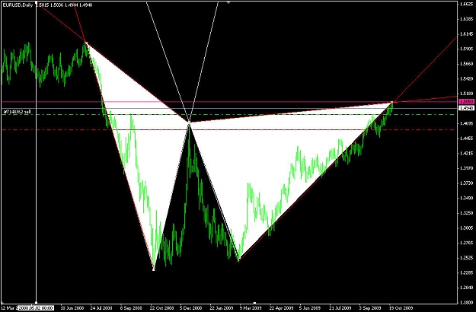Click the 1.6625 price scale label
Viewport: 476px width, 312px height.
(x=467, y=5)
